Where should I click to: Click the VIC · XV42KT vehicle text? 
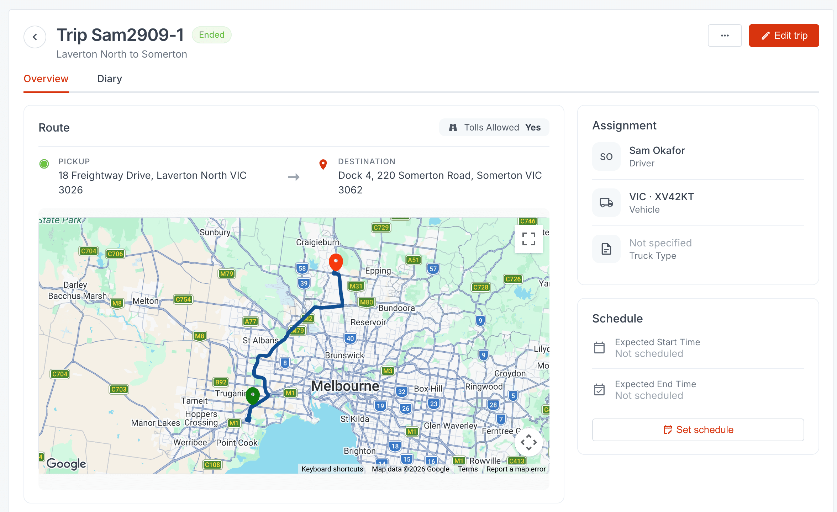pyautogui.click(x=662, y=197)
